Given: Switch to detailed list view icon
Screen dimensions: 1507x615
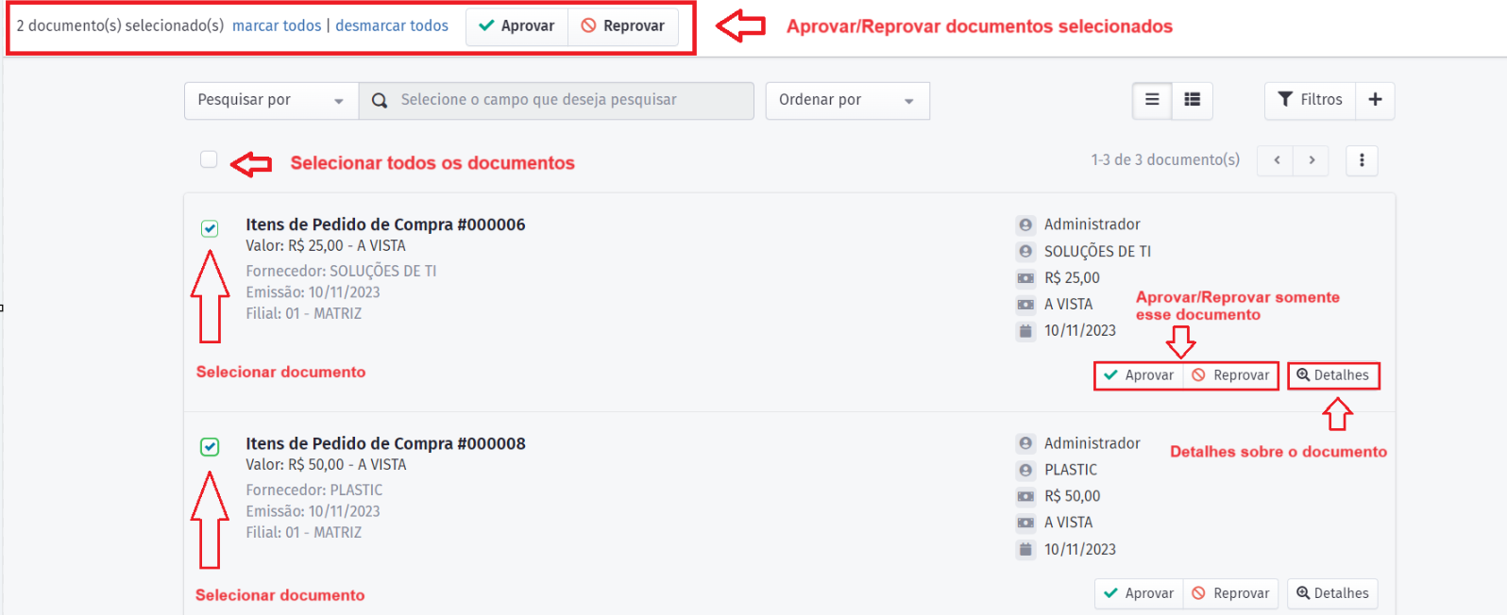Looking at the screenshot, I should (x=1192, y=100).
